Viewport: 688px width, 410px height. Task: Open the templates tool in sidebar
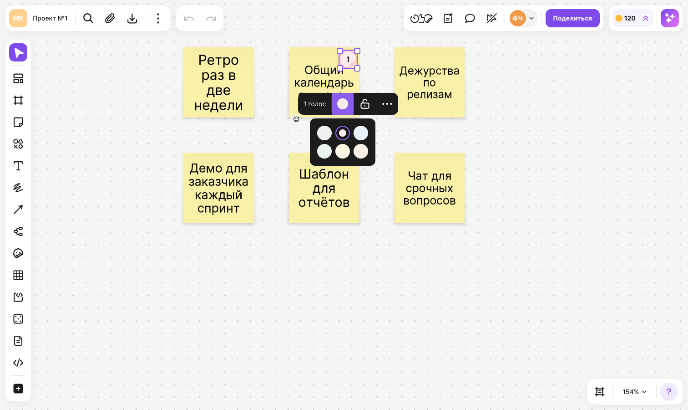[18, 78]
